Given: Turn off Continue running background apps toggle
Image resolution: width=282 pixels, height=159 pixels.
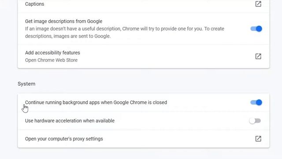Looking at the screenshot, I should click(256, 102).
